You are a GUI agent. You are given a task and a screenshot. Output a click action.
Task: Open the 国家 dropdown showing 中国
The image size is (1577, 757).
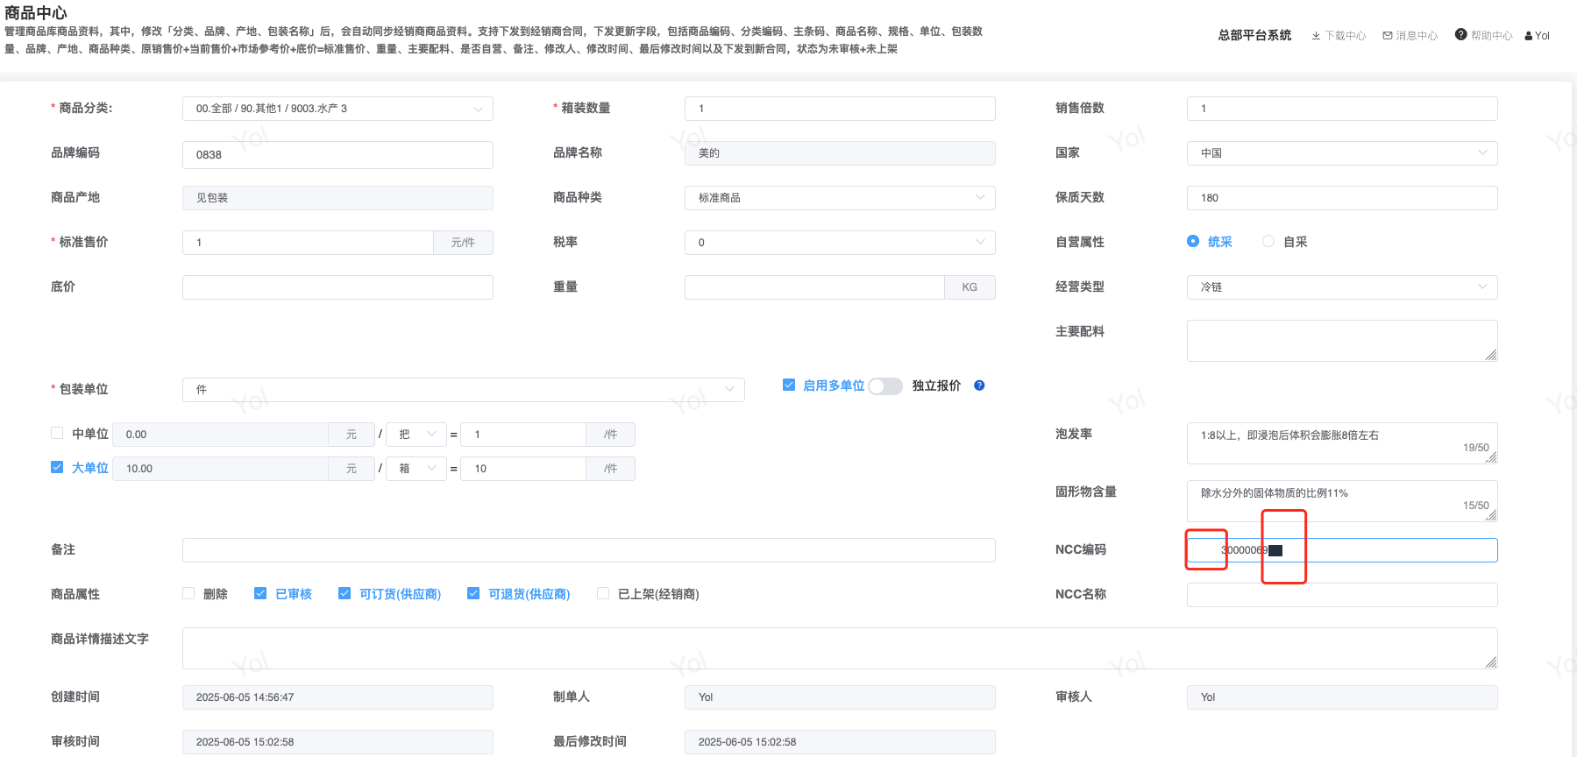pos(1342,153)
